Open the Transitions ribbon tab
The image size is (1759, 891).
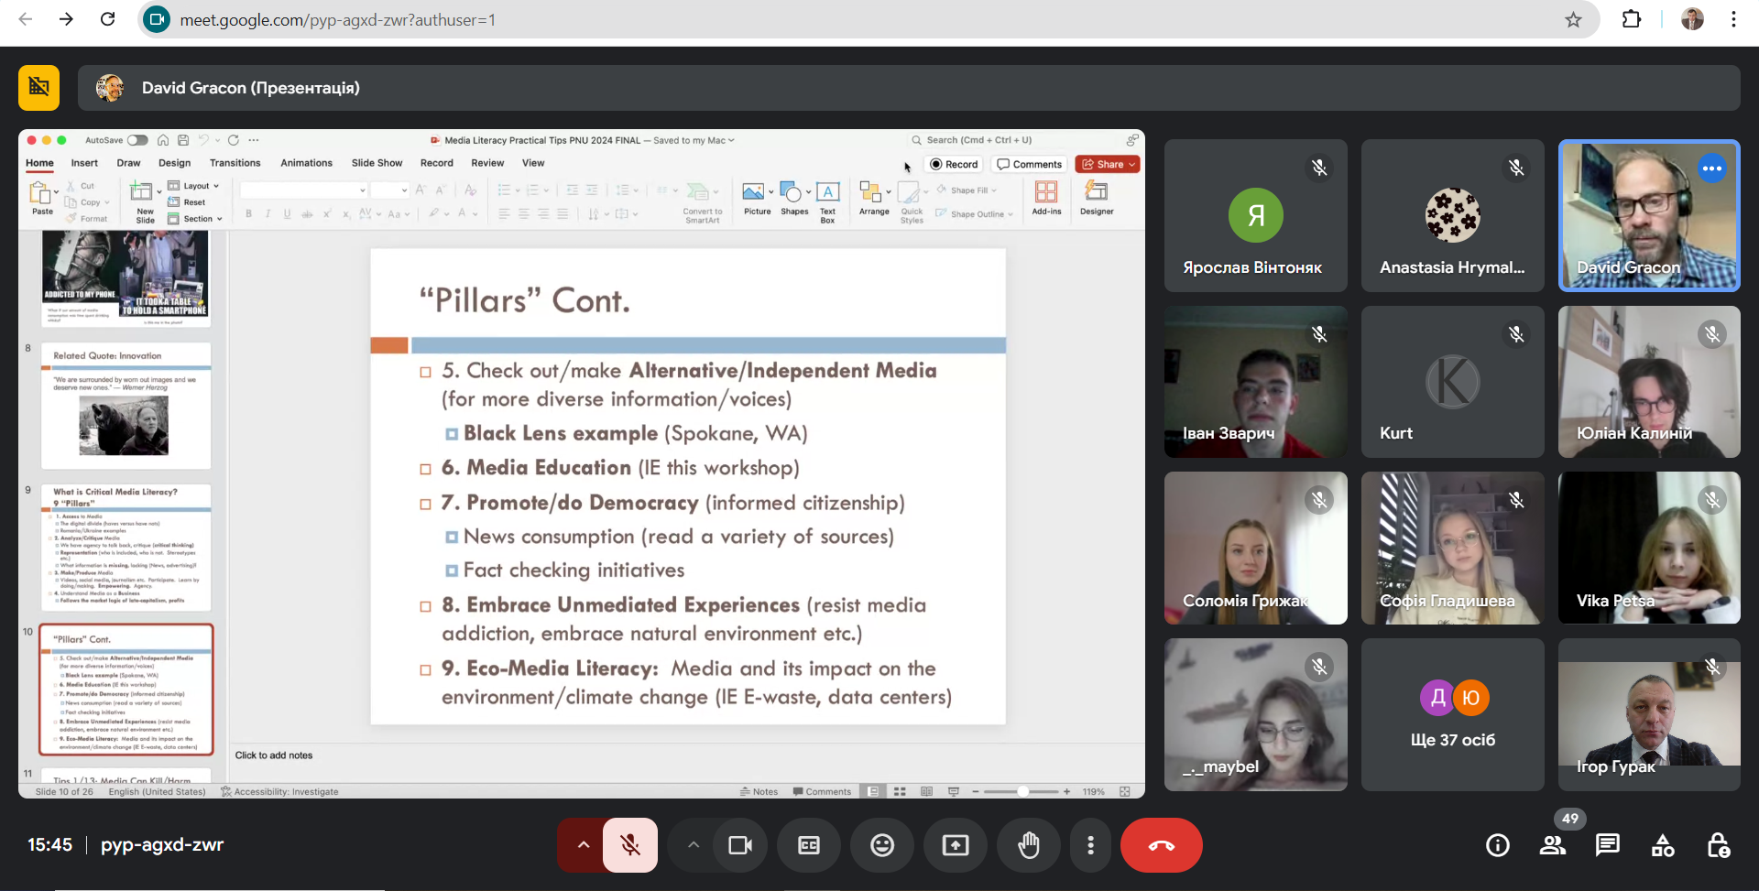235,163
